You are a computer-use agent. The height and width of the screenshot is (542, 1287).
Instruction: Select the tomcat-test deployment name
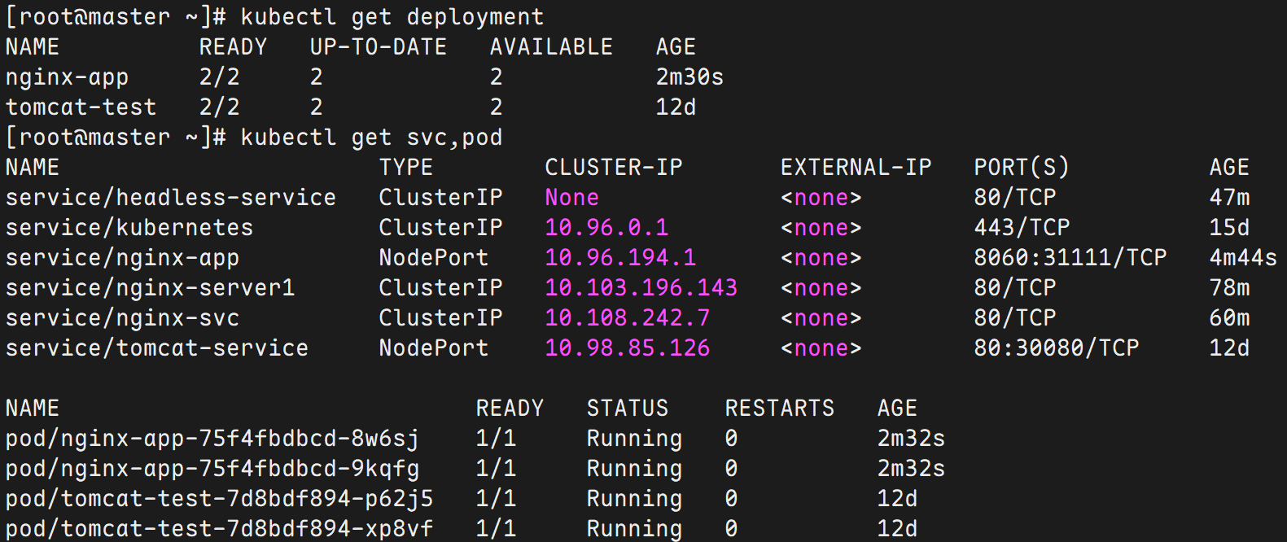(81, 107)
